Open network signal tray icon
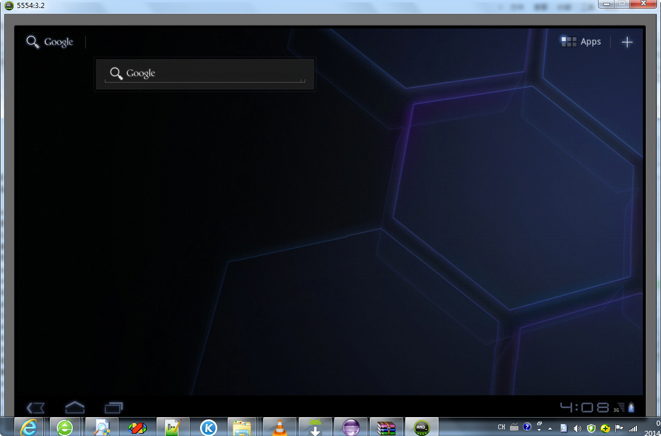The image size is (661, 436). tap(633, 429)
